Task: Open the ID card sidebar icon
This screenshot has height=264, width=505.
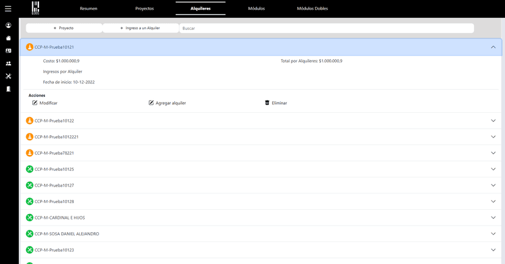Action: tap(9, 51)
